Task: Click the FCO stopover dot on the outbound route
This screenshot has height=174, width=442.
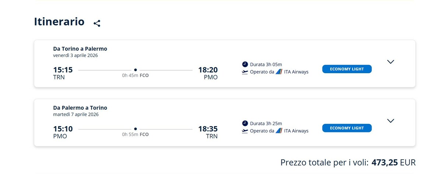Action: [136, 70]
